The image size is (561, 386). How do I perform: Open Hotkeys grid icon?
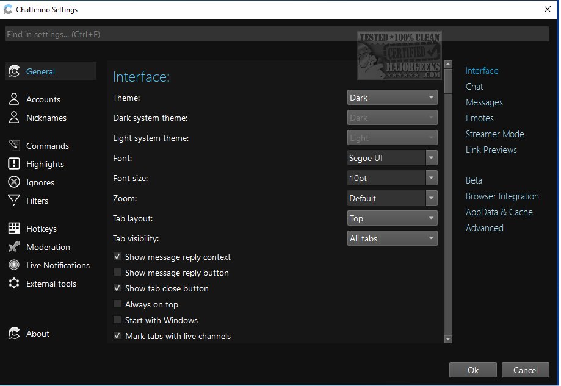tap(14, 229)
